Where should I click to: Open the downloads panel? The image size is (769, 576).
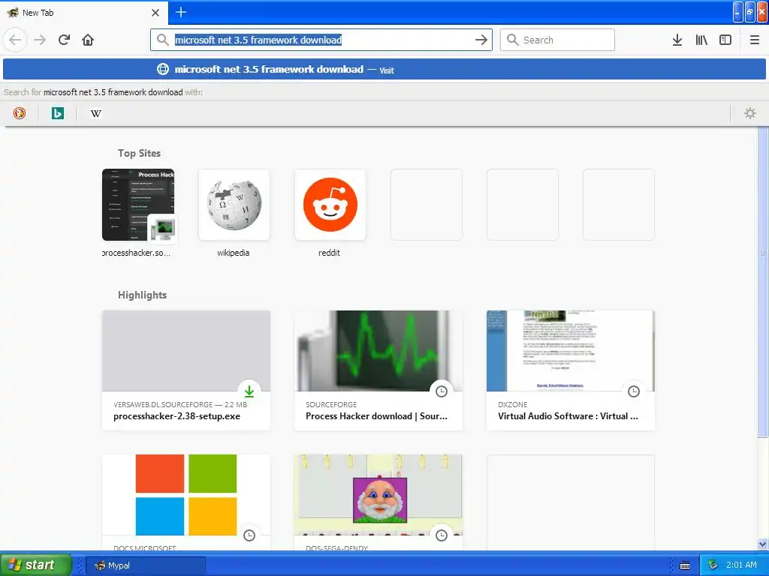tap(677, 40)
